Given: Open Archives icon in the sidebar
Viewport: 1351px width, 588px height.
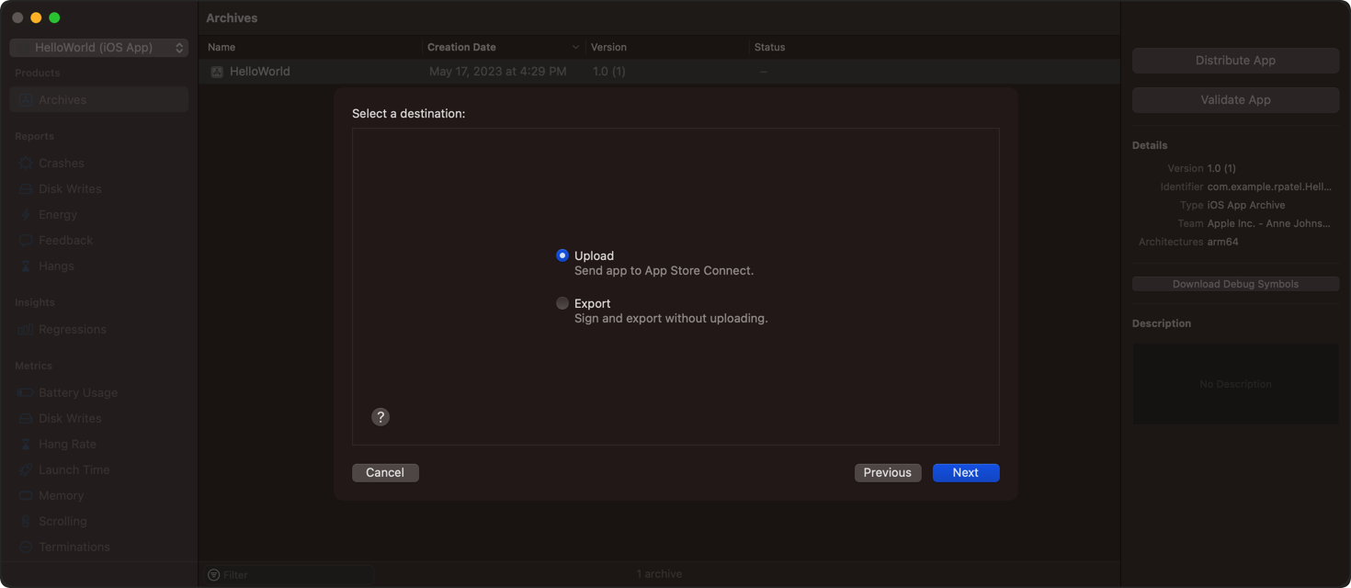Looking at the screenshot, I should [26, 100].
